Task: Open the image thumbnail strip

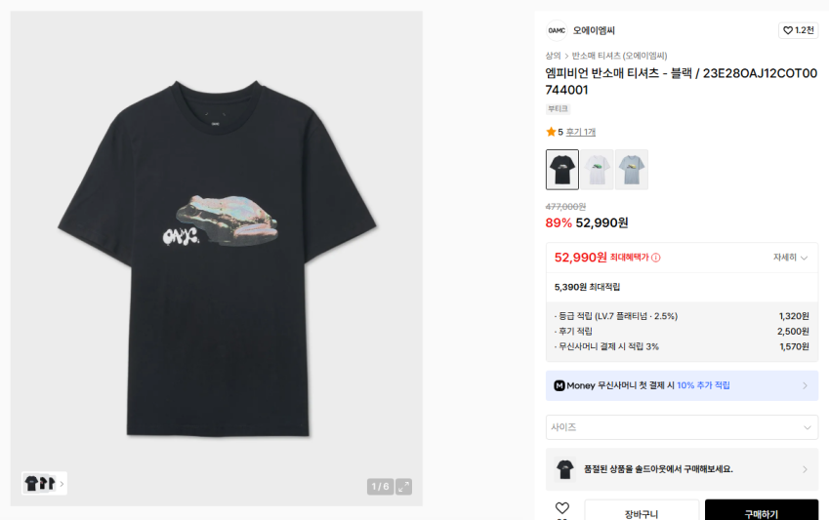Action: click(x=44, y=483)
